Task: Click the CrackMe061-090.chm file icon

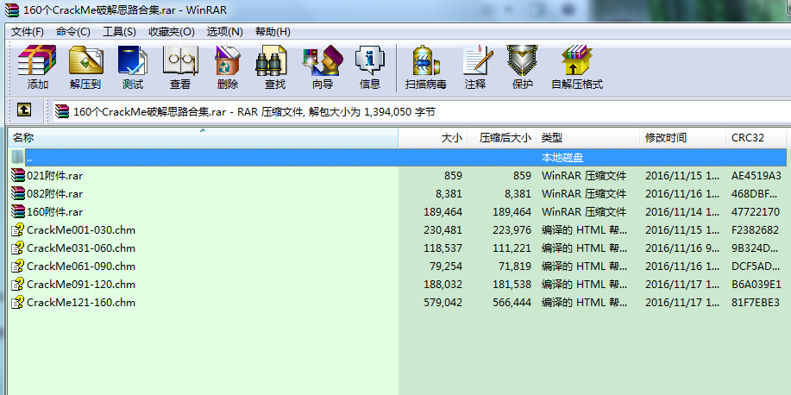Action: 18,266
